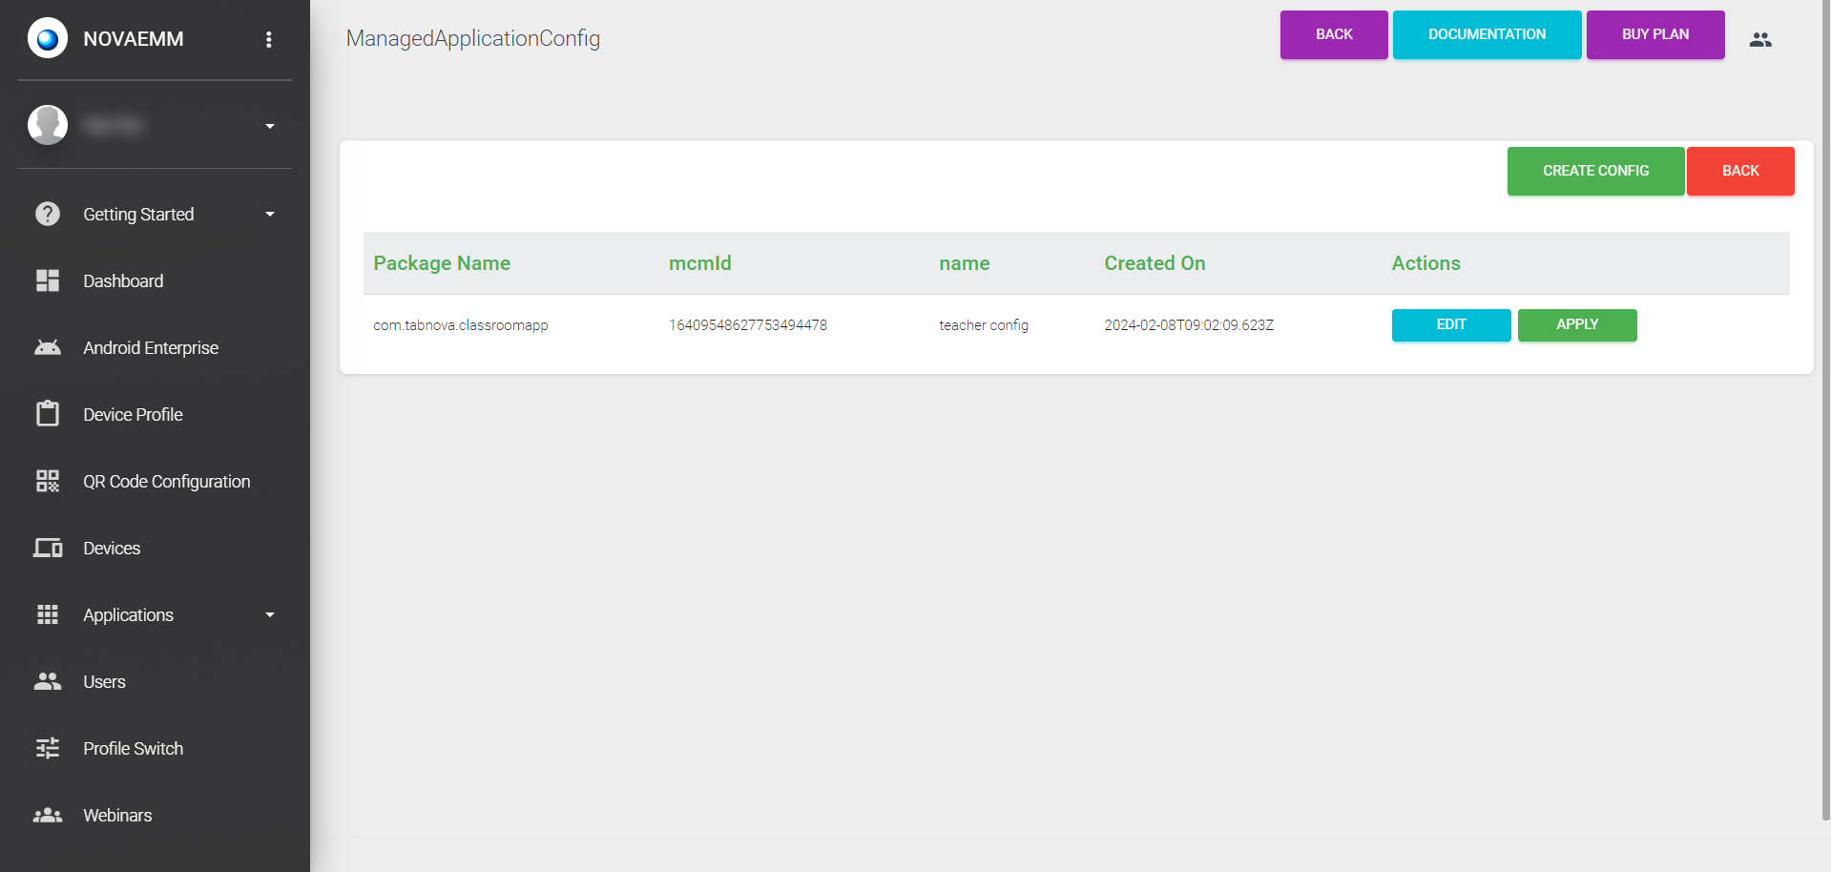Click the Webinars group icon

click(48, 815)
